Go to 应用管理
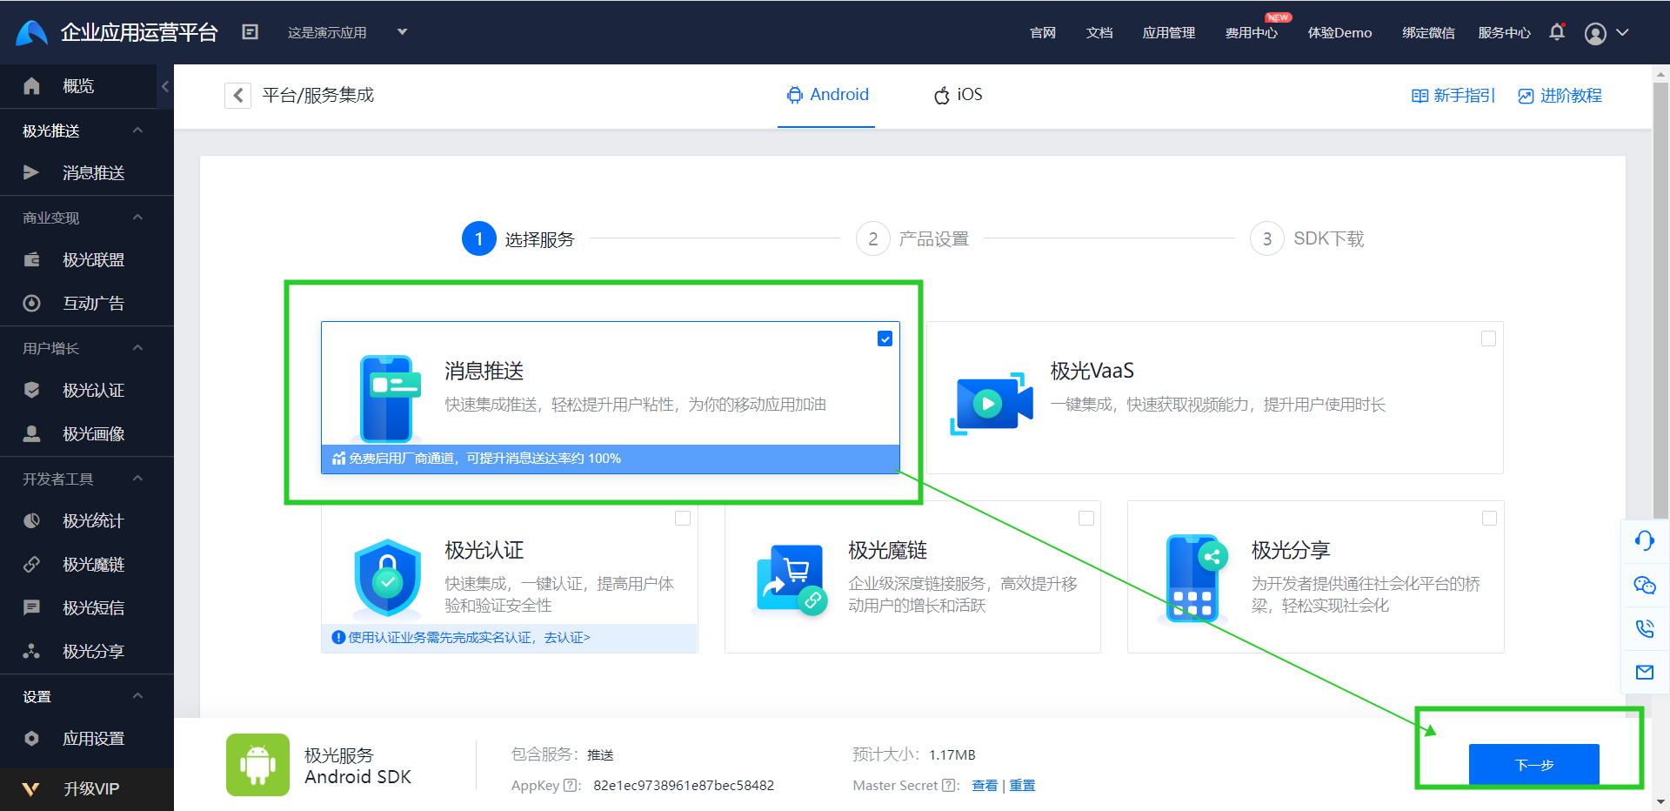 click(1168, 33)
